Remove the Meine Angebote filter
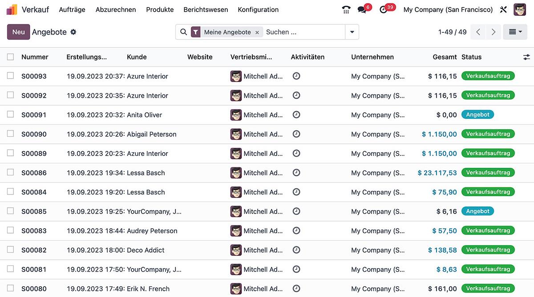 point(257,32)
